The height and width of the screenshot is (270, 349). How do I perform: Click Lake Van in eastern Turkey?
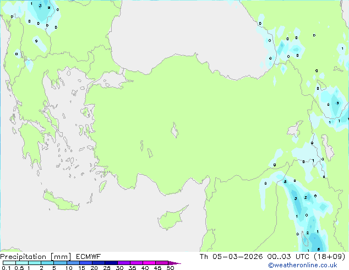coord(295,129)
